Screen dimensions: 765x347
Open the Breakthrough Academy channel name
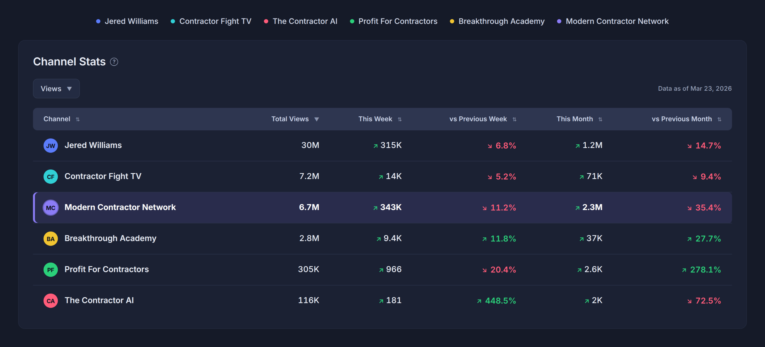click(x=110, y=238)
